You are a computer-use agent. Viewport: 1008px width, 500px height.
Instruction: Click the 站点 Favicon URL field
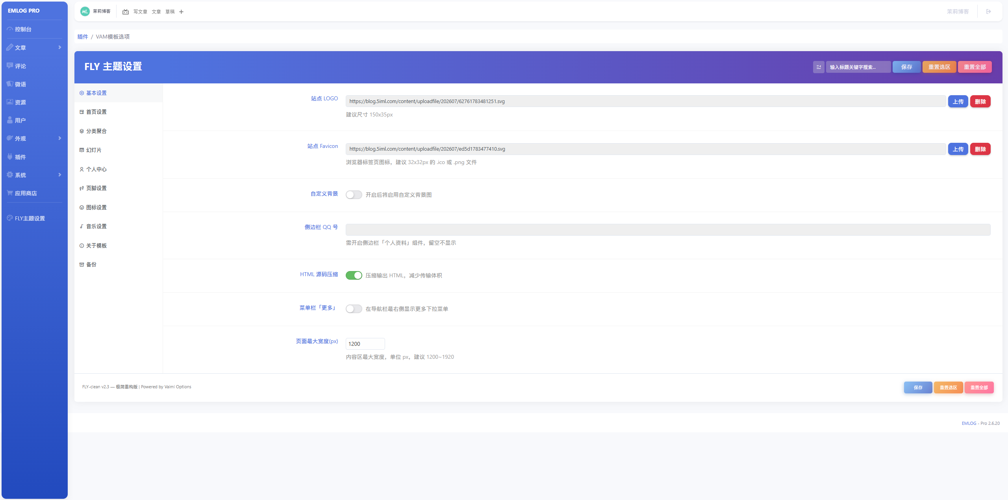point(646,149)
